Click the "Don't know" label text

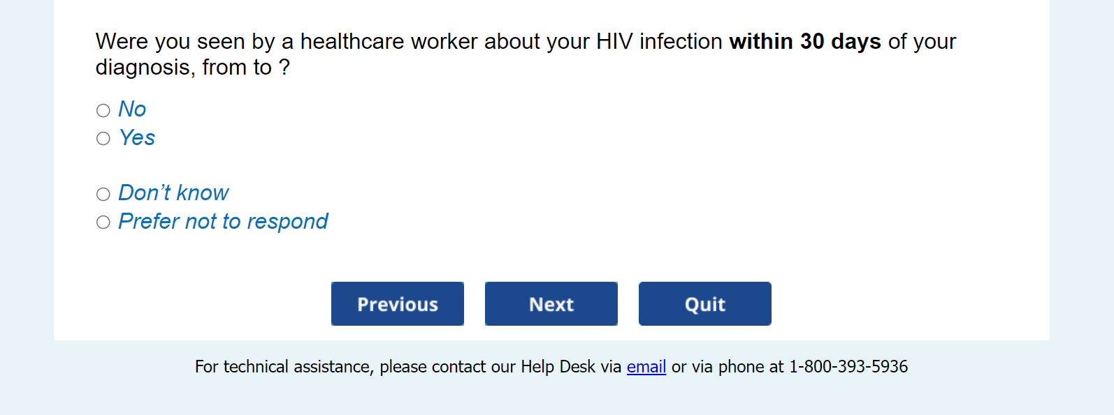[x=173, y=193]
